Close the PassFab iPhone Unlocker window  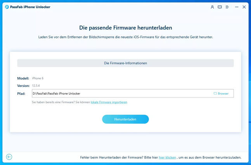(244, 7)
